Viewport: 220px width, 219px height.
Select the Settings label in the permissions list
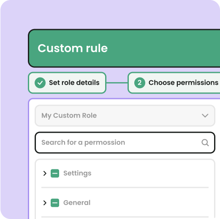click(77, 174)
